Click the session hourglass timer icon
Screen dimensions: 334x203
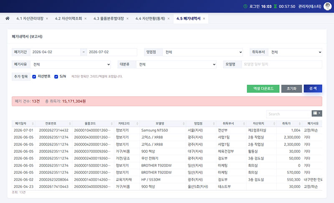275,6
